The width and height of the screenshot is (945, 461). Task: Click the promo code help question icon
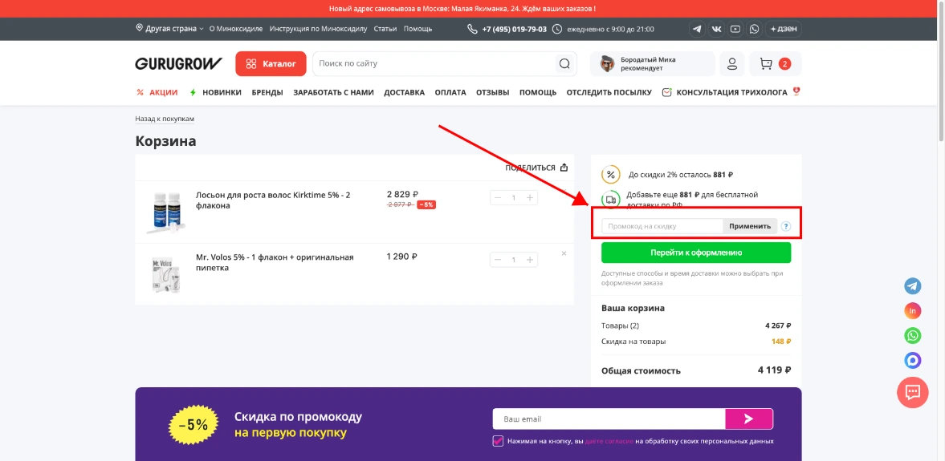coord(786,227)
